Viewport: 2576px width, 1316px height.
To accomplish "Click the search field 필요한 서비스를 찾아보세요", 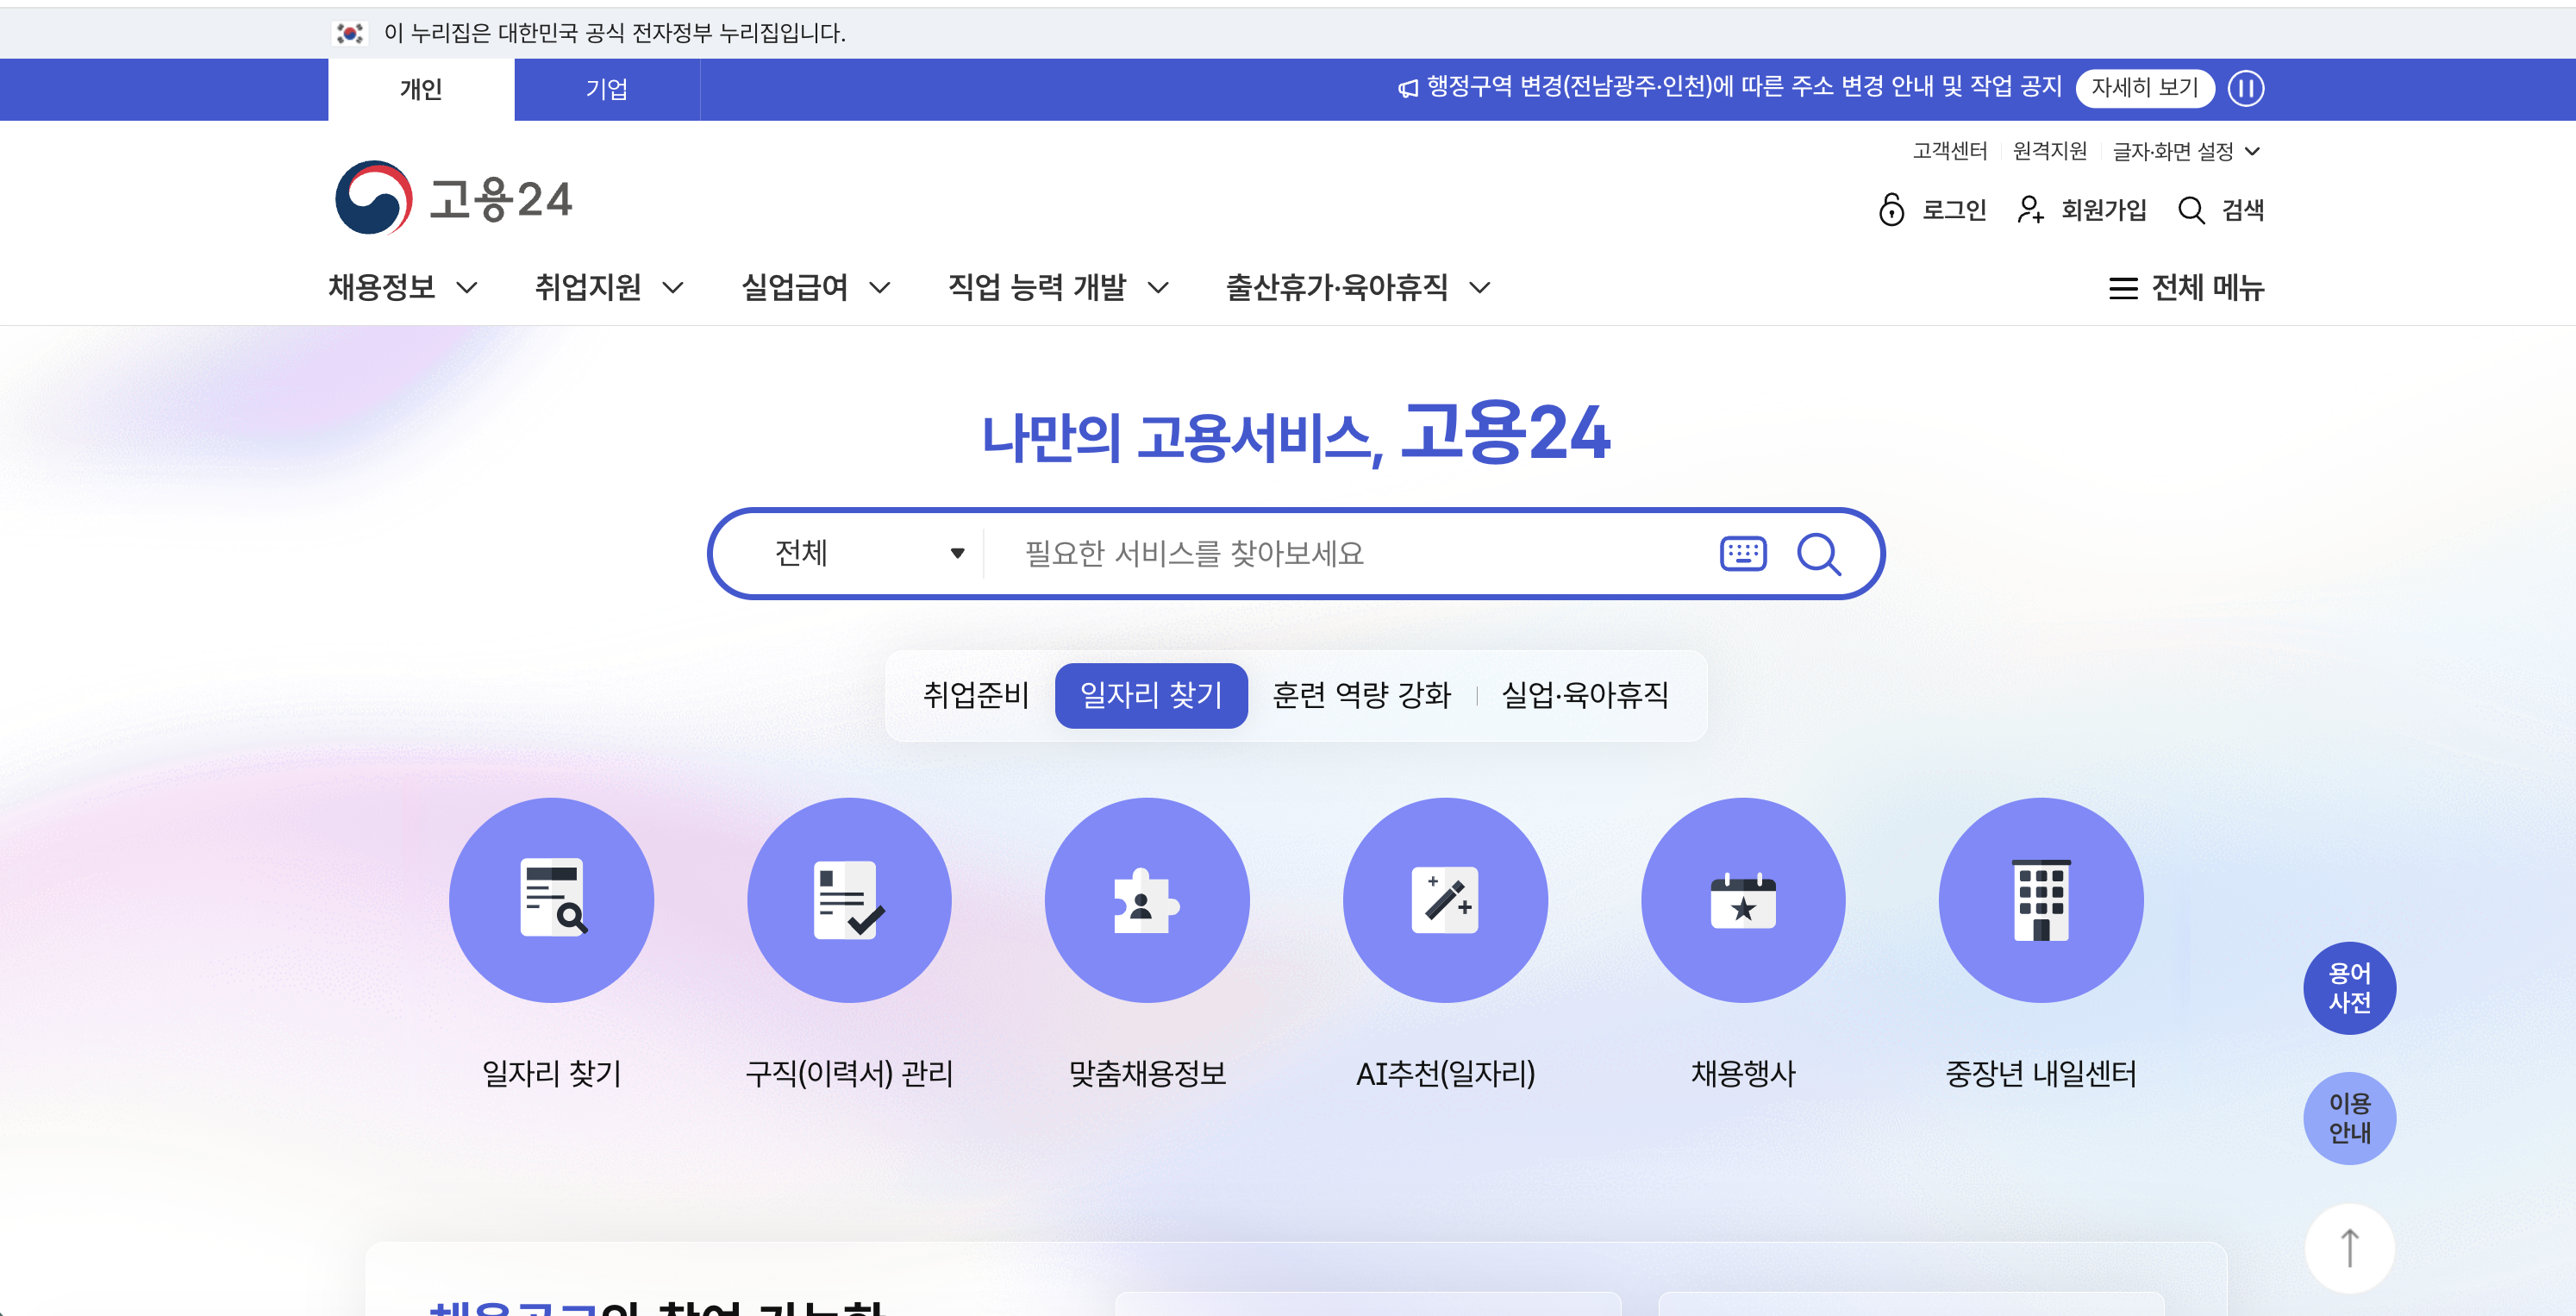I will [x=1350, y=553].
